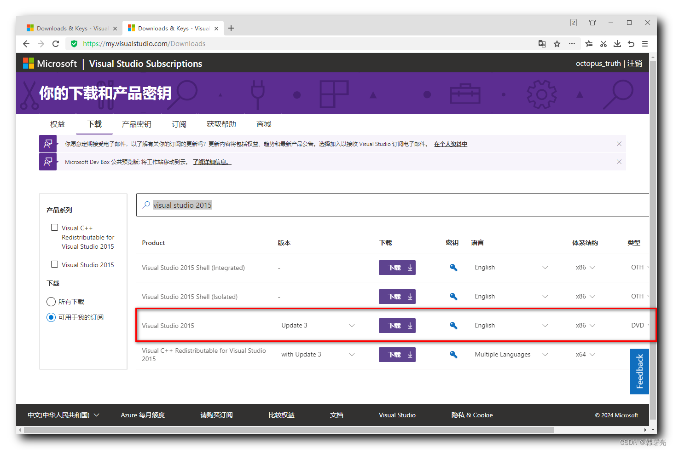Screen dimensions: 673x450
Task: Download Visual Studio 2015 Update 3
Action: 397,326
